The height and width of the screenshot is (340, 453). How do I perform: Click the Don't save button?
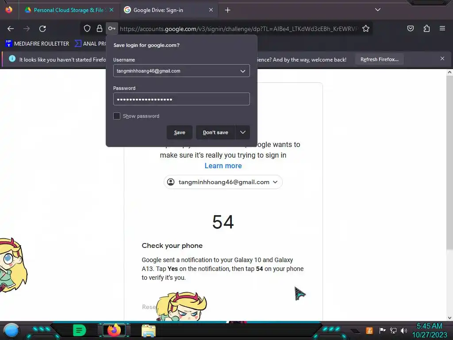[x=215, y=132]
